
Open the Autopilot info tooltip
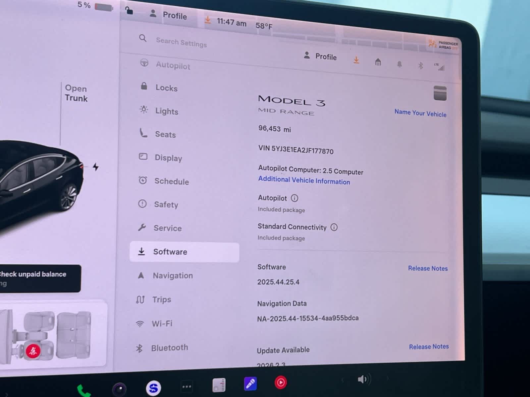294,198
